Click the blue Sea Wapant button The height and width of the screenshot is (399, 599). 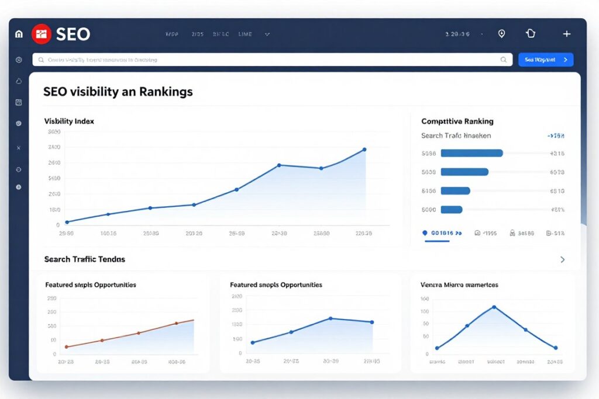tap(546, 60)
